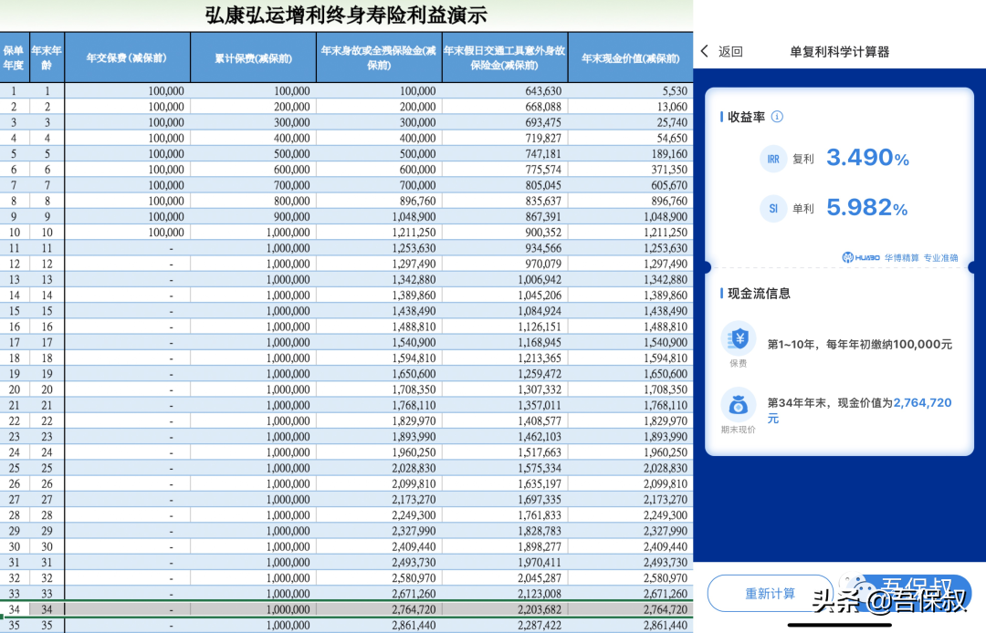
Task: Select cell with value 2,203,682
Action: [x=505, y=609]
